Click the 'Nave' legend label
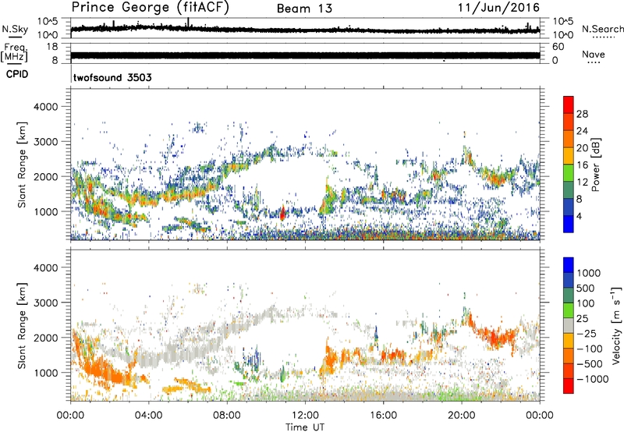This screenshot has width=624, height=432. pos(593,55)
